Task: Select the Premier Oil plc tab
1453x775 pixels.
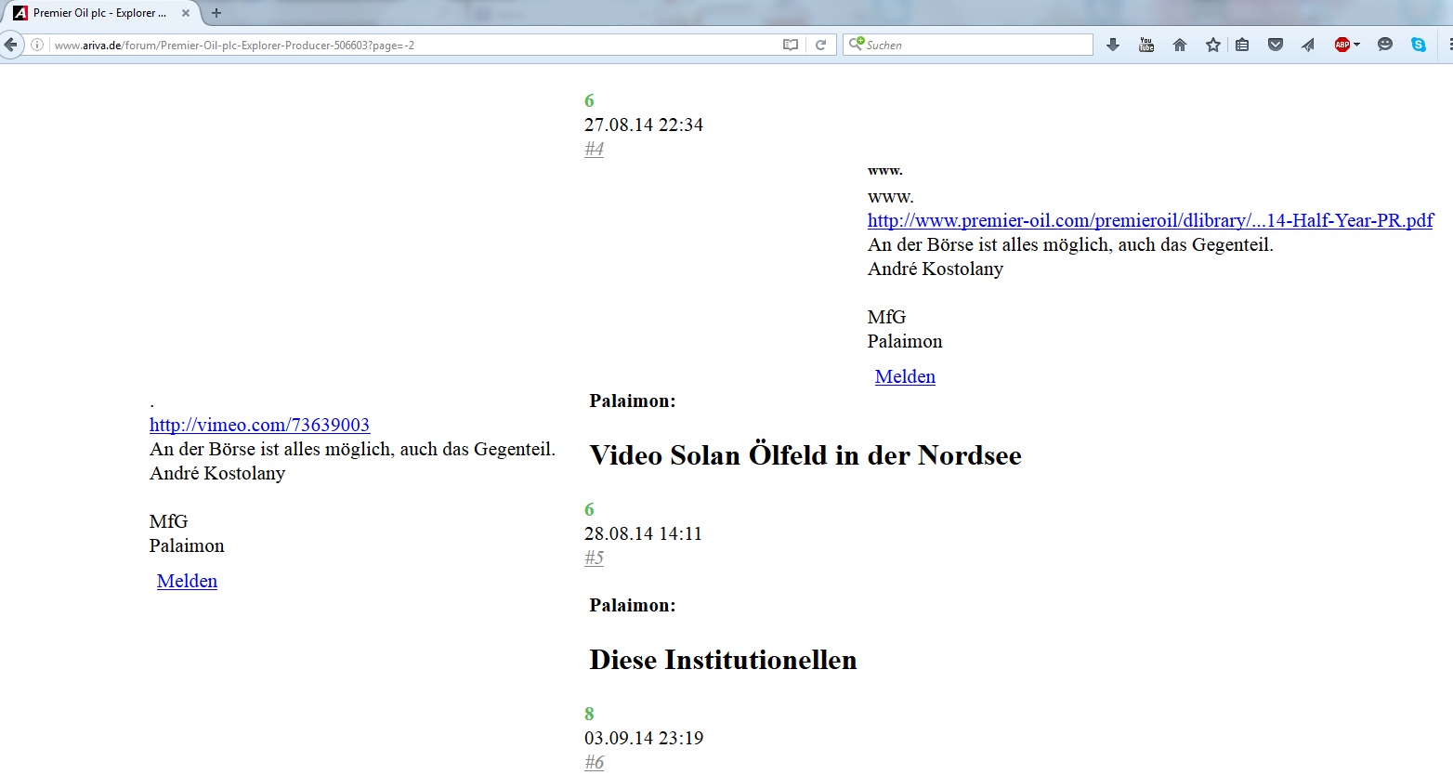Action: point(99,13)
